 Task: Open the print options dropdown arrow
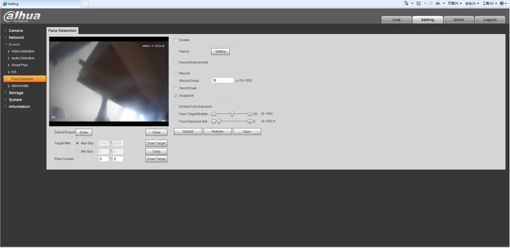pyautogui.click(x=444, y=3)
